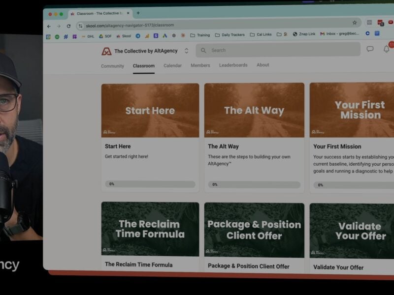Click Your First Mission course title
This screenshot has height=295, width=394.
(x=337, y=147)
